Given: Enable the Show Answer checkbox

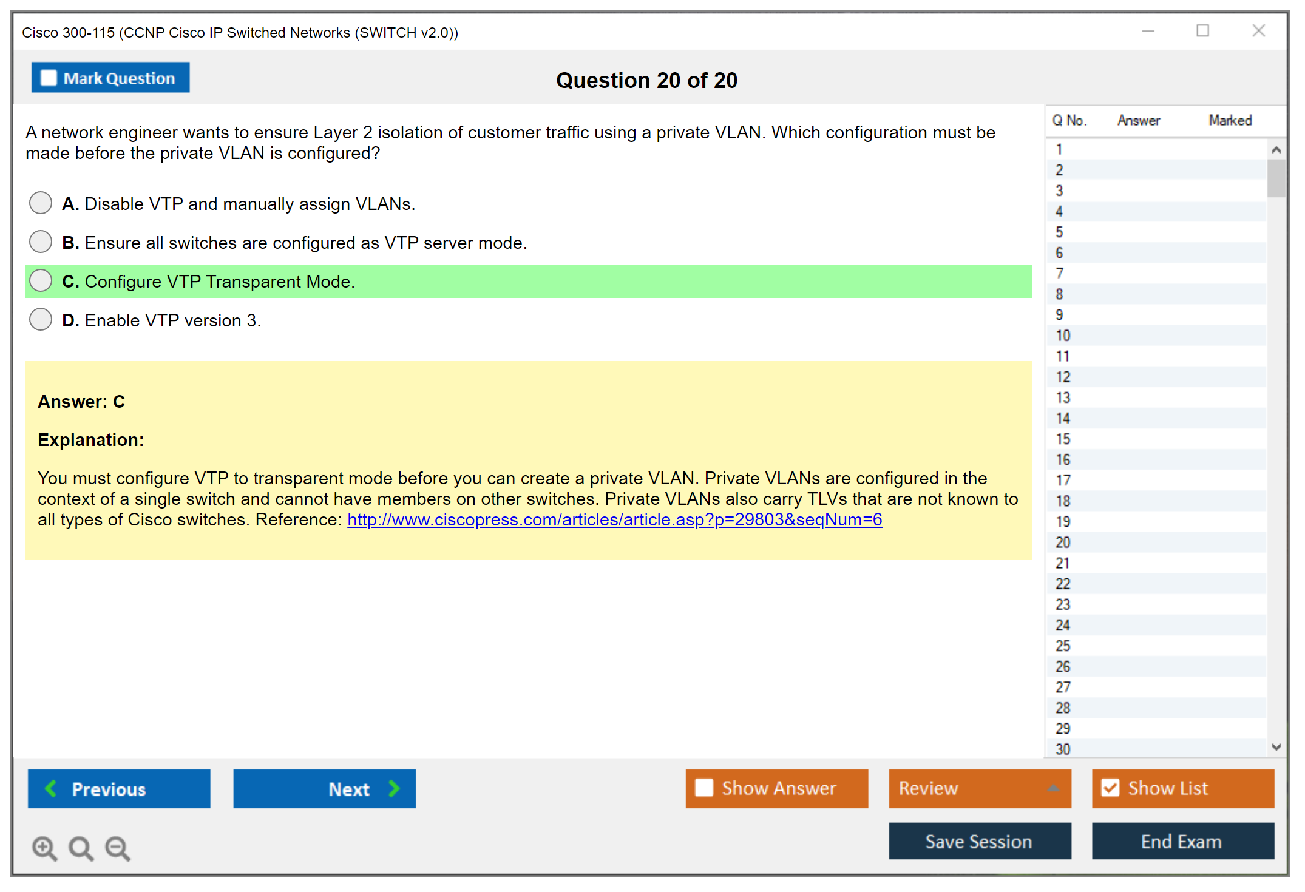Looking at the screenshot, I should pyautogui.click(x=704, y=788).
